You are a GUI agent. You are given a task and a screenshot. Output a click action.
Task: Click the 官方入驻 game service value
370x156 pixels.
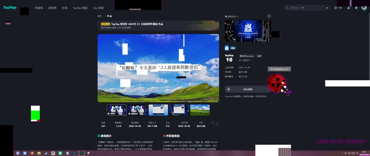click(243, 76)
